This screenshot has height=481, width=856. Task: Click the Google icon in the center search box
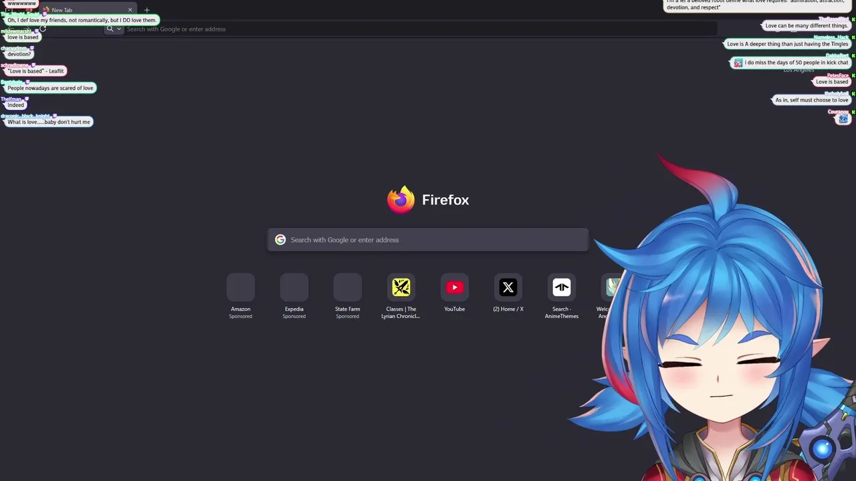[280, 240]
